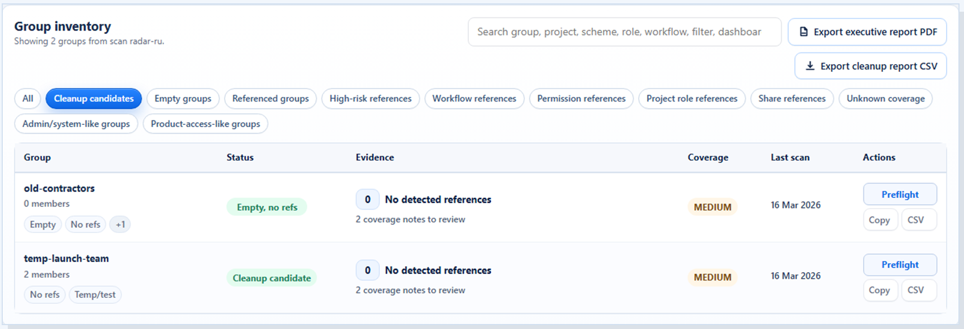Screen dimensions: 964x329
Task: Click the Actions column header
Action: pos(878,157)
